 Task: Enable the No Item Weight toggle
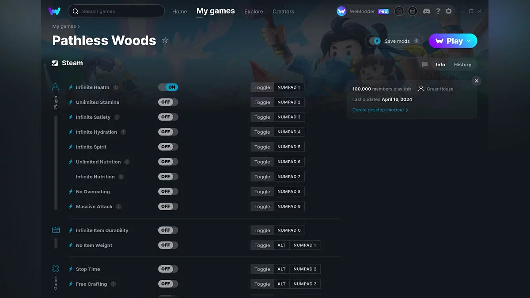[168, 245]
